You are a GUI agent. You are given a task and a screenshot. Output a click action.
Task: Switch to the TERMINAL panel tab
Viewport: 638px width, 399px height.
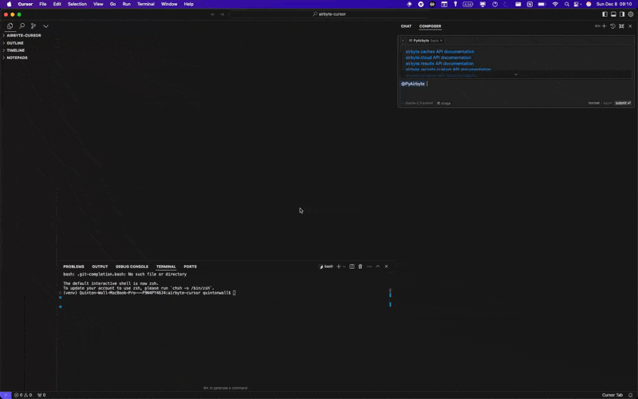tap(166, 267)
